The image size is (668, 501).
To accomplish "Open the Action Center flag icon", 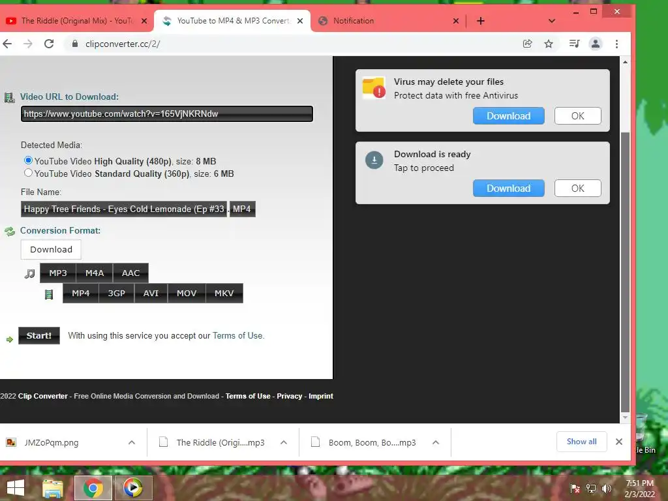I will 575,489.
